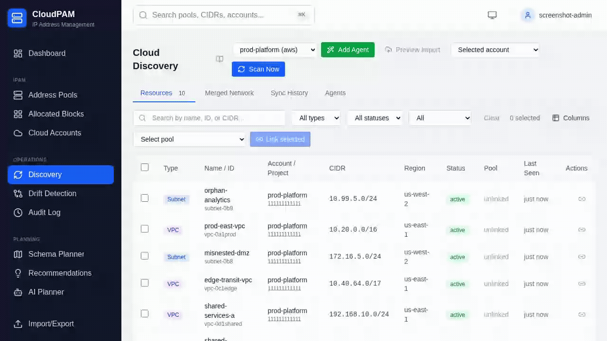Check the shared-services-a row checkbox
This screenshot has height=341, width=607.
145,314
